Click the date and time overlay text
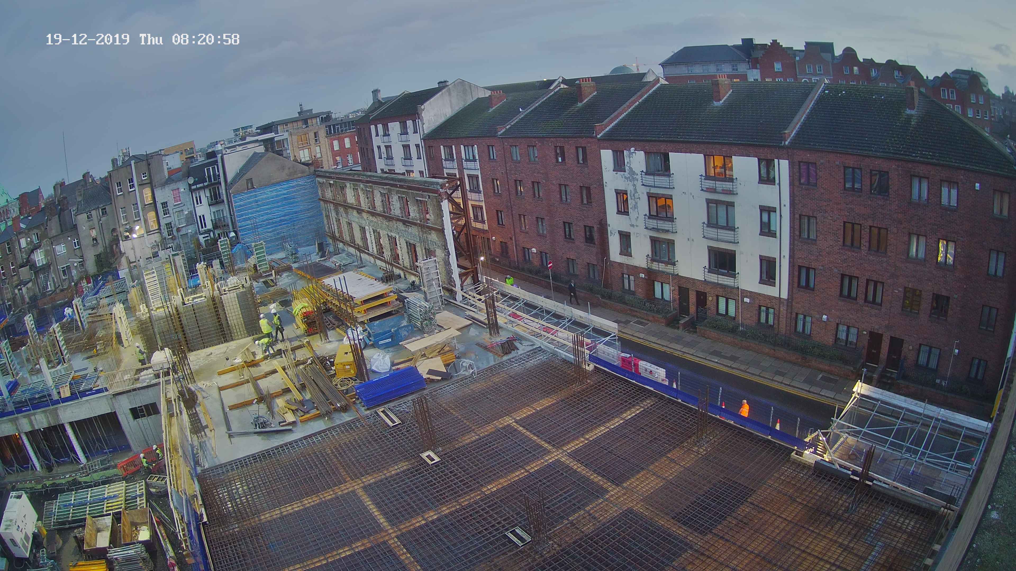The width and height of the screenshot is (1016, 571). point(142,39)
